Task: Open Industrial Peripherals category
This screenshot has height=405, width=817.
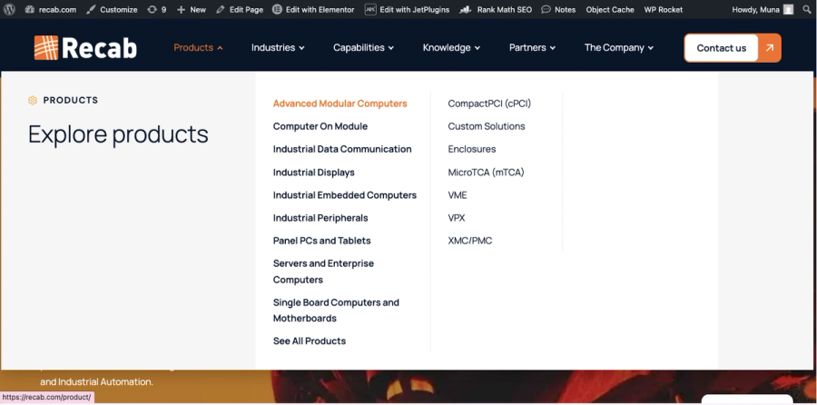Action: [320, 218]
